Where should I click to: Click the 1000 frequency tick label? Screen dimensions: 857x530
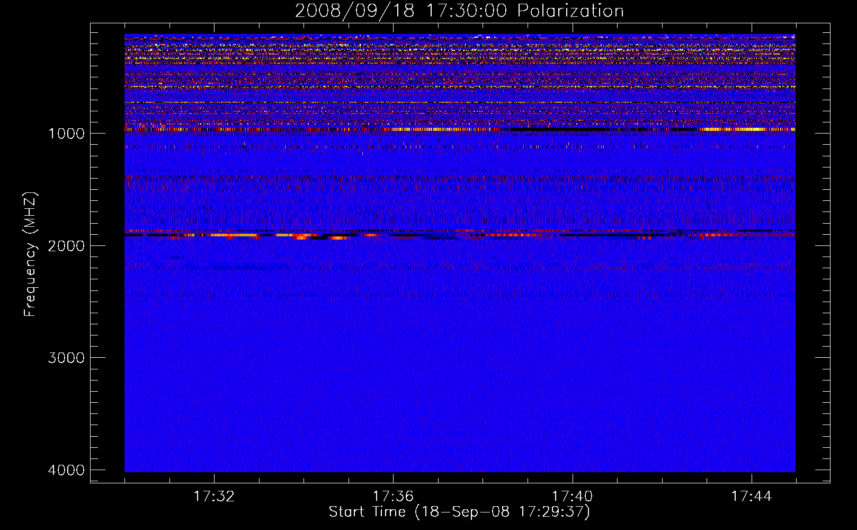coord(66,133)
